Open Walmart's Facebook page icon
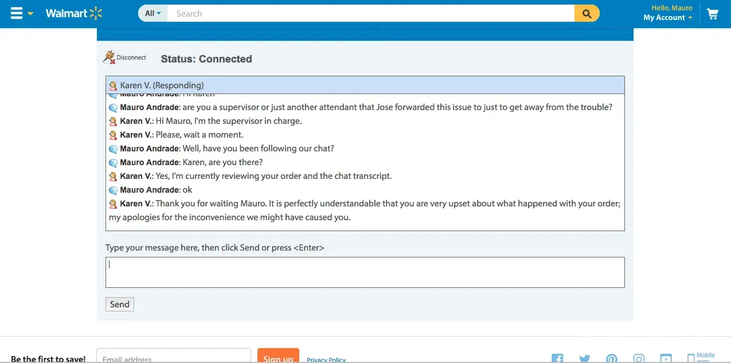 (x=557, y=358)
